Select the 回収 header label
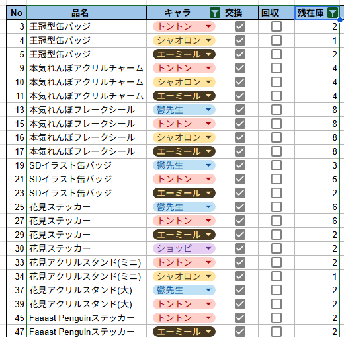 point(270,13)
